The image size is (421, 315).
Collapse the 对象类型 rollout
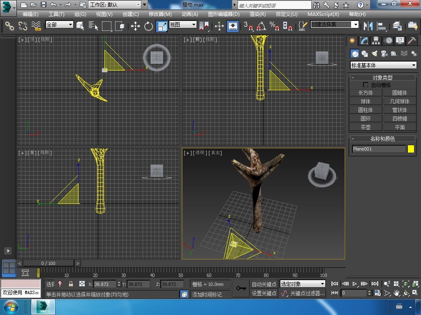click(x=382, y=78)
